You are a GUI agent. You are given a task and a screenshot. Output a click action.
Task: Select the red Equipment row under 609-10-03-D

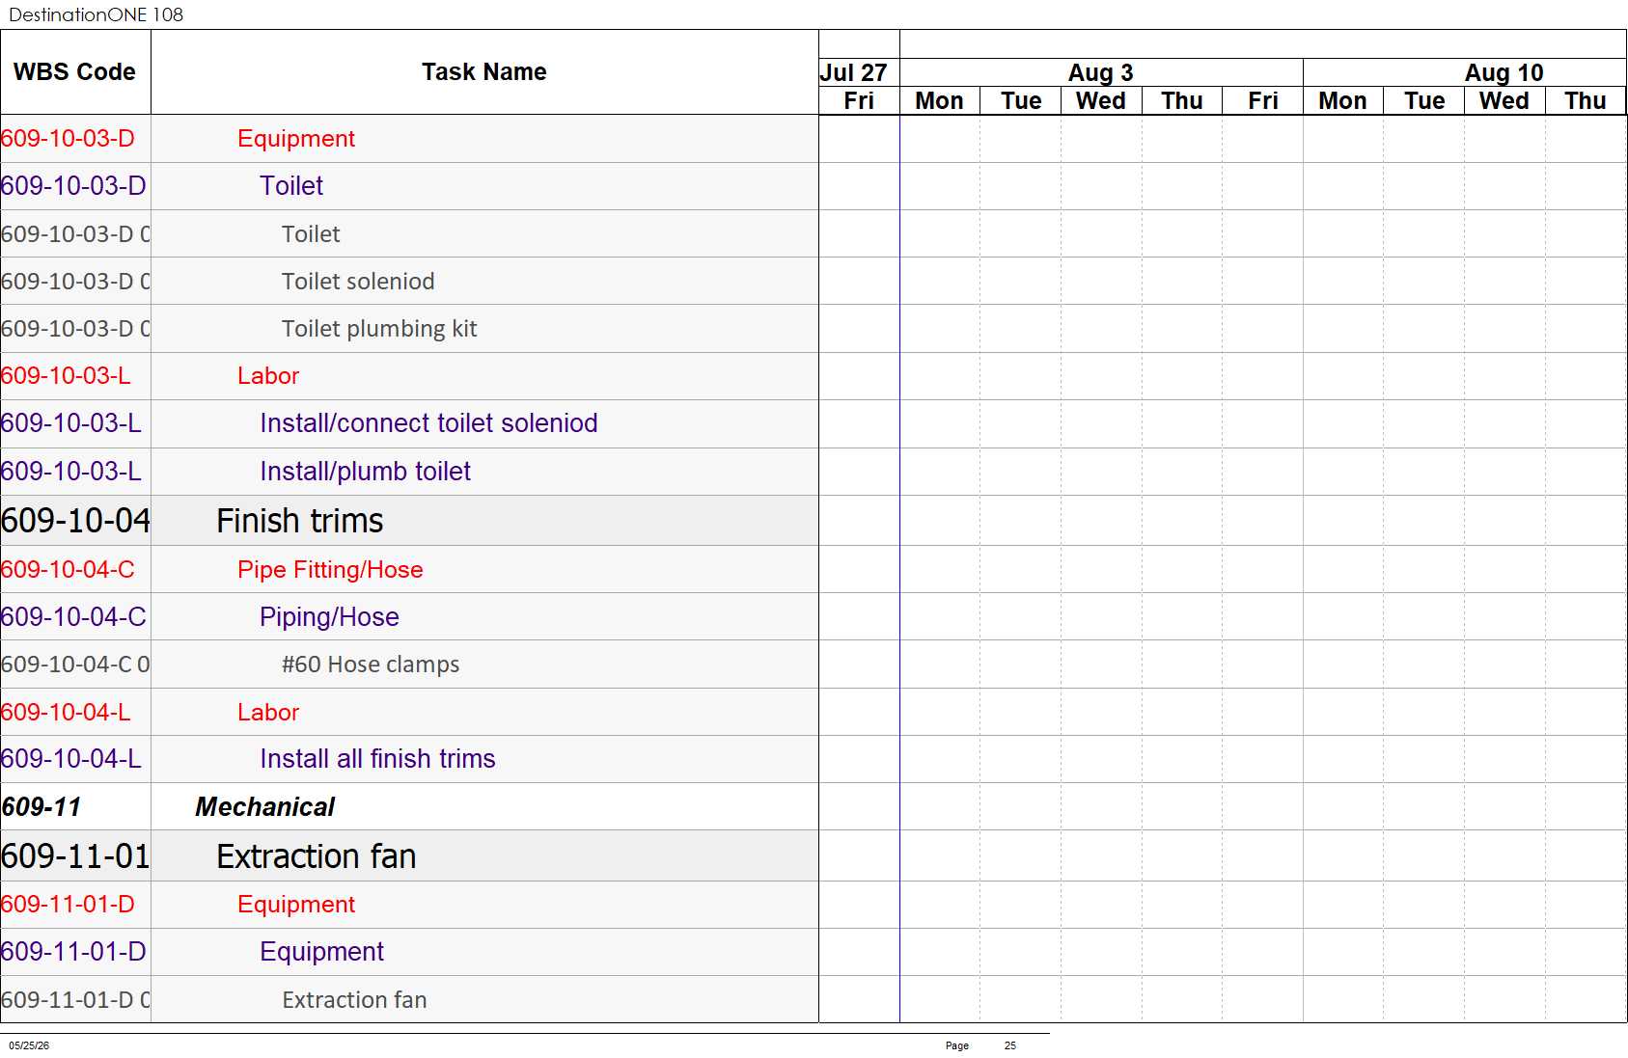[x=409, y=139]
